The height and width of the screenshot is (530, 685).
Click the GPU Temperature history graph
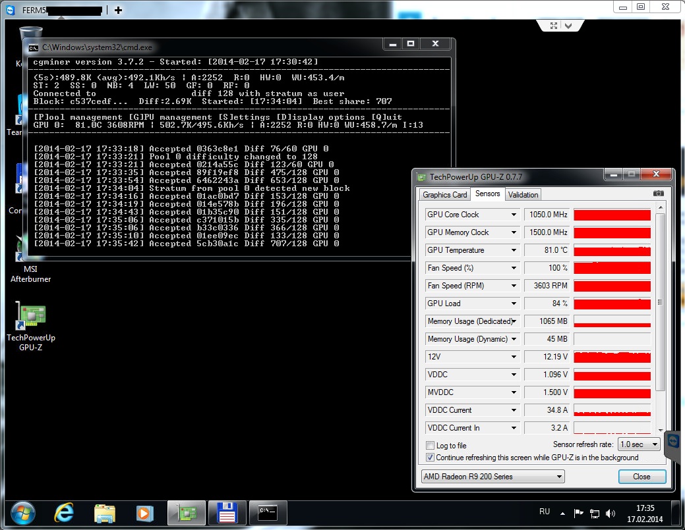[x=612, y=250]
